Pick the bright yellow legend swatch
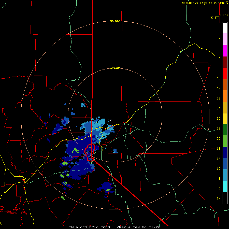Viewport: 229px width, 229px height. [x=225, y=118]
